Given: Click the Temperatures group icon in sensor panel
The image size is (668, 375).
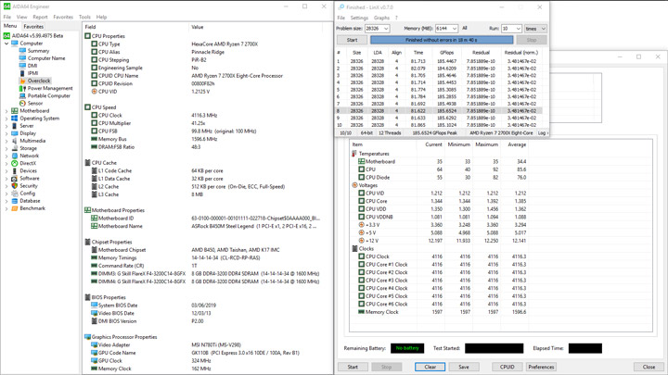Looking at the screenshot, I should coord(354,154).
